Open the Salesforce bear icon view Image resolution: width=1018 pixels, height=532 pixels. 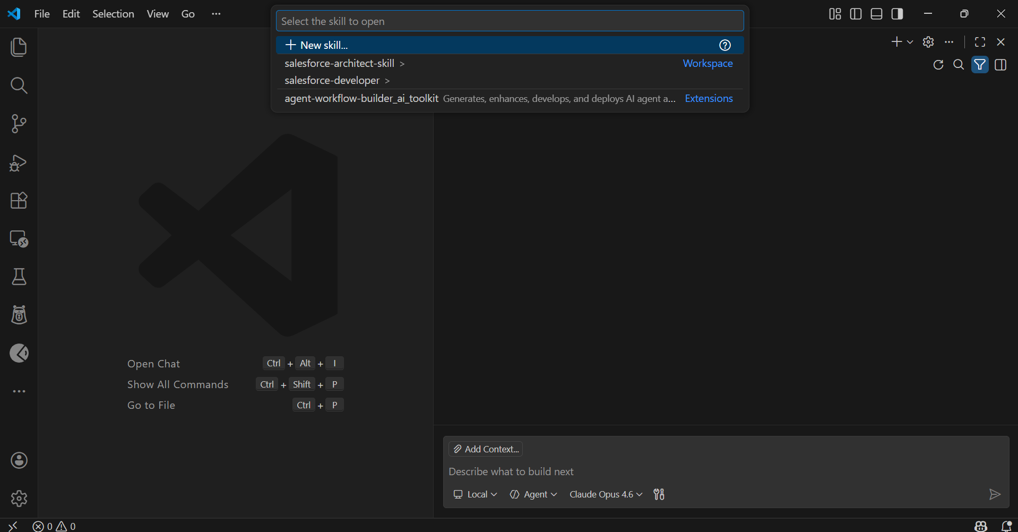tap(19, 315)
